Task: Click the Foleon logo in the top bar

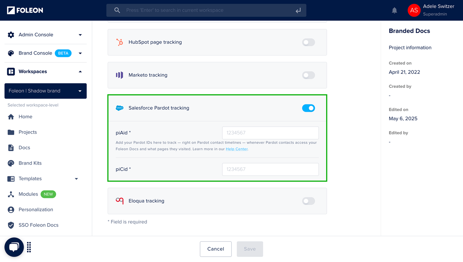Action: [25, 10]
